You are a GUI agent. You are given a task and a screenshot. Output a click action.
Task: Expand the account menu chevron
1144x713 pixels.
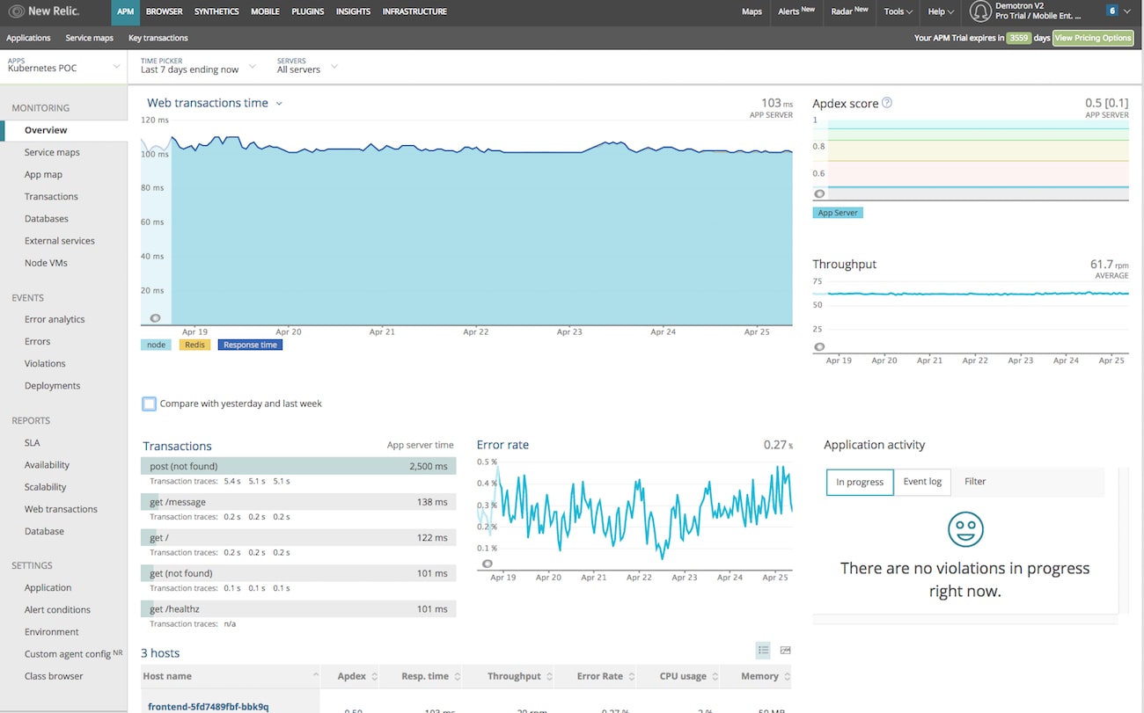[1127, 11]
